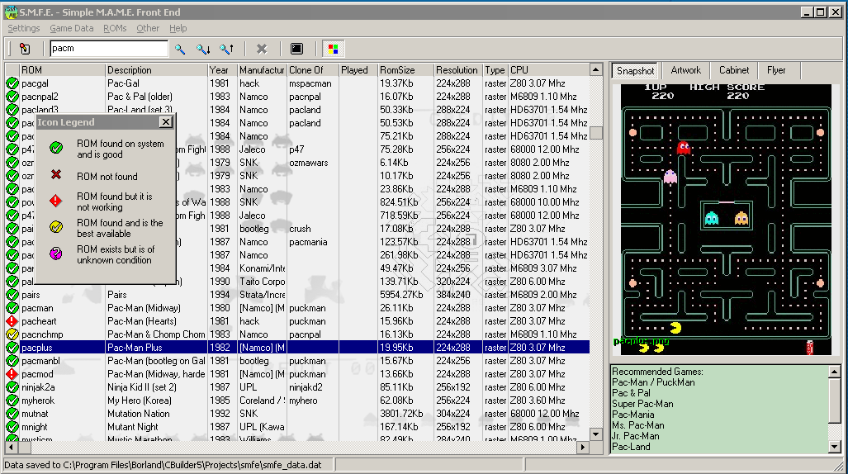
Task: Open the ROMs menu
Action: (x=115, y=28)
